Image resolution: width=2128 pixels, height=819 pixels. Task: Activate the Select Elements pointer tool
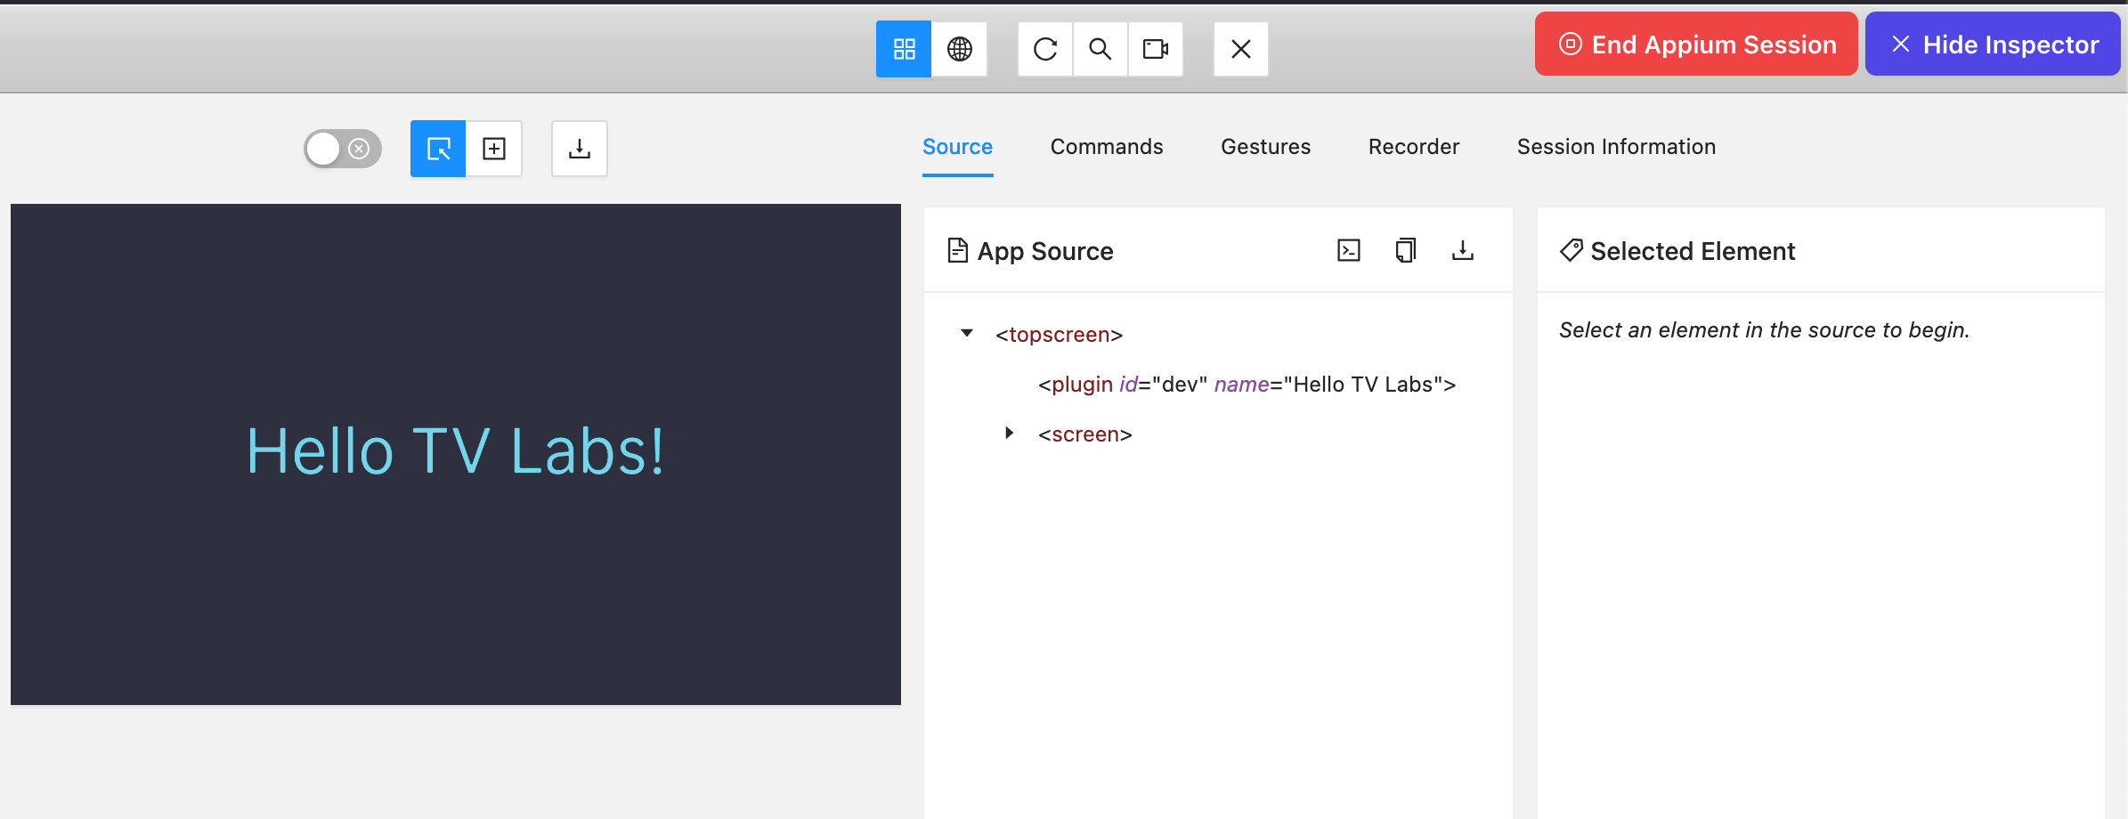(x=438, y=149)
